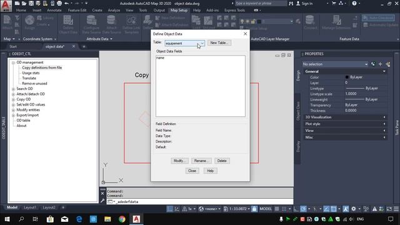Toggle object snap tracking in status bar
This screenshot has height=225, width=400.
coord(326,209)
